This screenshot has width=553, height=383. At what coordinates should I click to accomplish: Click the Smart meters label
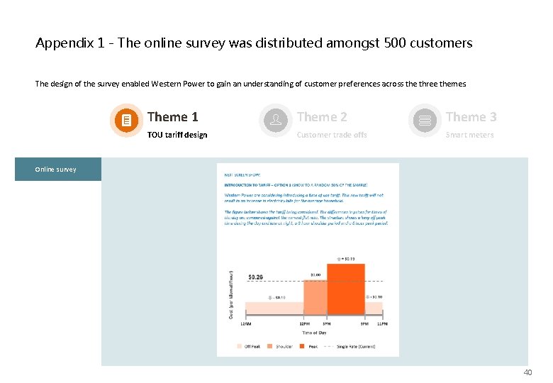(470, 135)
